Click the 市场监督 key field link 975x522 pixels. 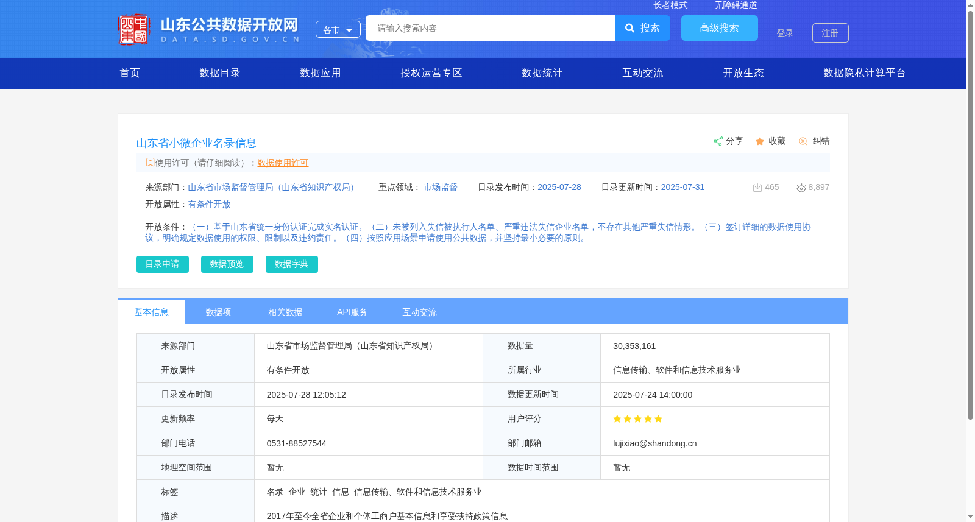pos(441,188)
